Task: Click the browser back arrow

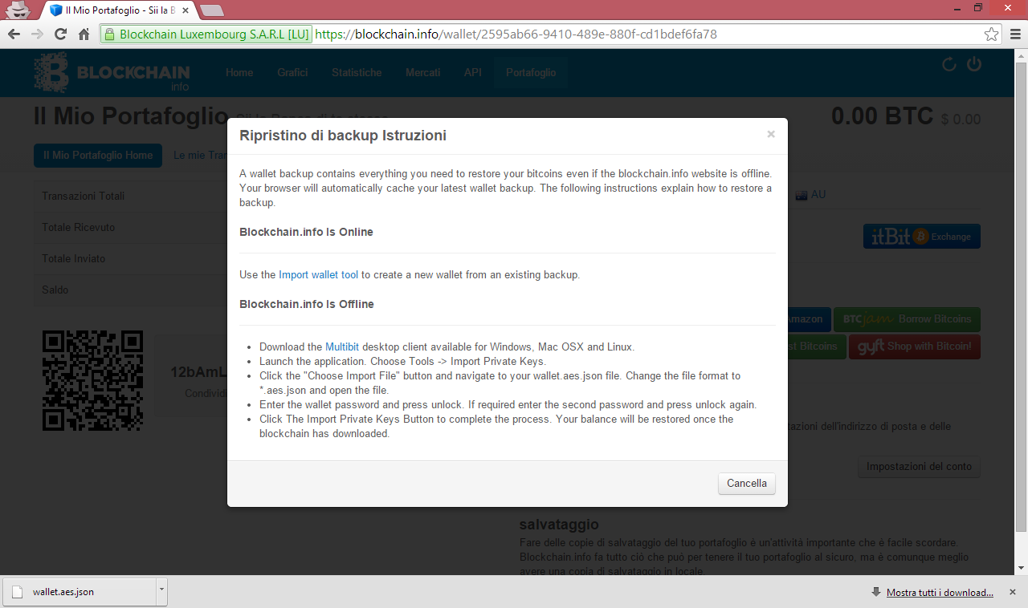Action: pyautogui.click(x=13, y=34)
